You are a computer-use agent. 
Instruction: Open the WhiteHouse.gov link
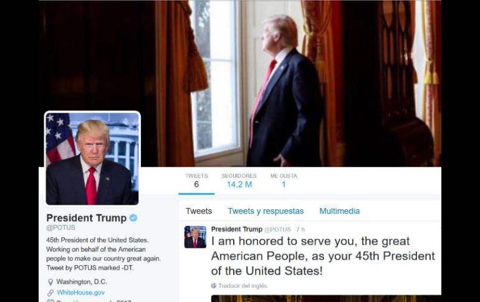pos(81,293)
